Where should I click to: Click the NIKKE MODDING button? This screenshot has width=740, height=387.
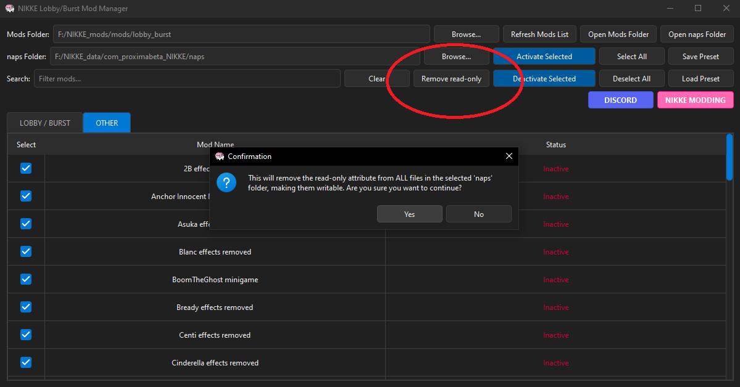point(695,99)
